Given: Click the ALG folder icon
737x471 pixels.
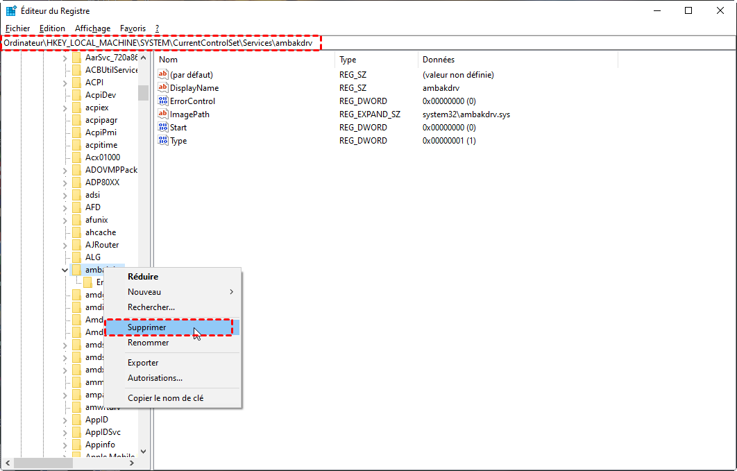Looking at the screenshot, I should [x=76, y=257].
